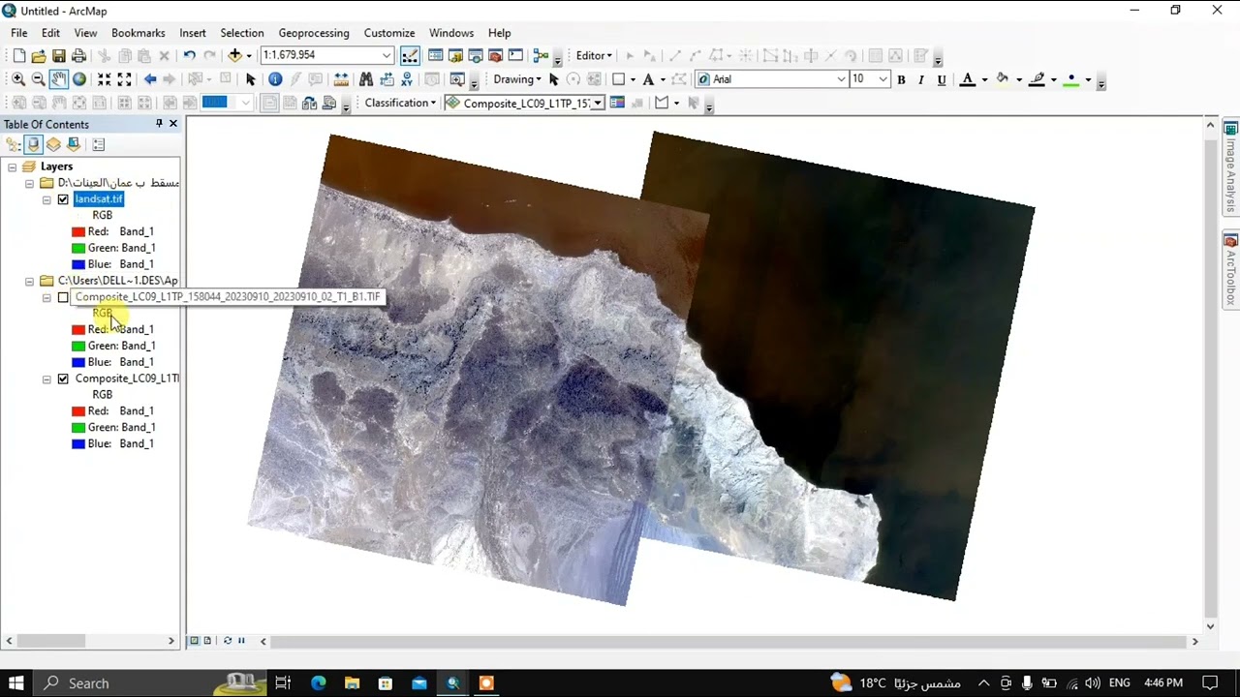The height and width of the screenshot is (697, 1240).
Task: Pick the Identify tool
Action: [x=275, y=79]
